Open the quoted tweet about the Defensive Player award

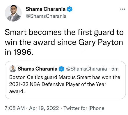pos(65,80)
